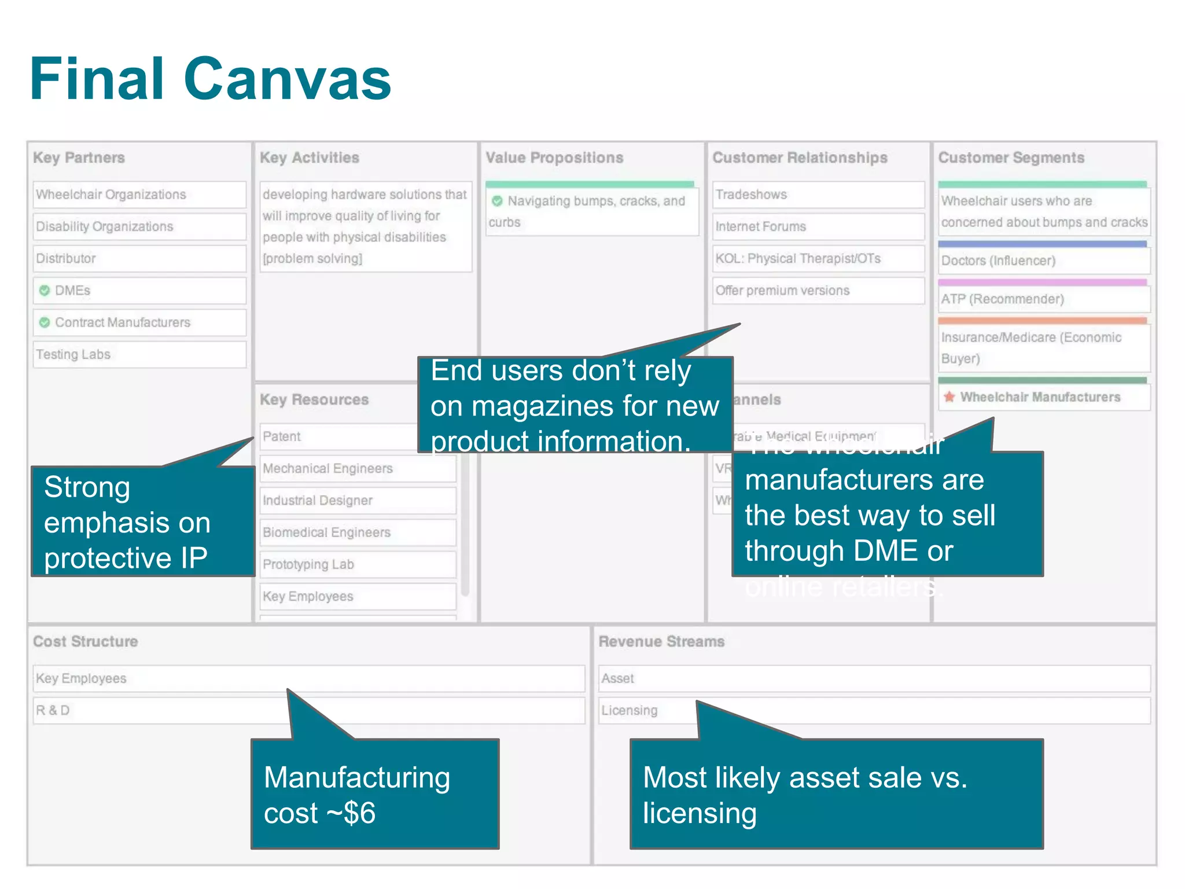Click the Strong emphasis on protective IP callout
The image size is (1185, 889).
142,521
